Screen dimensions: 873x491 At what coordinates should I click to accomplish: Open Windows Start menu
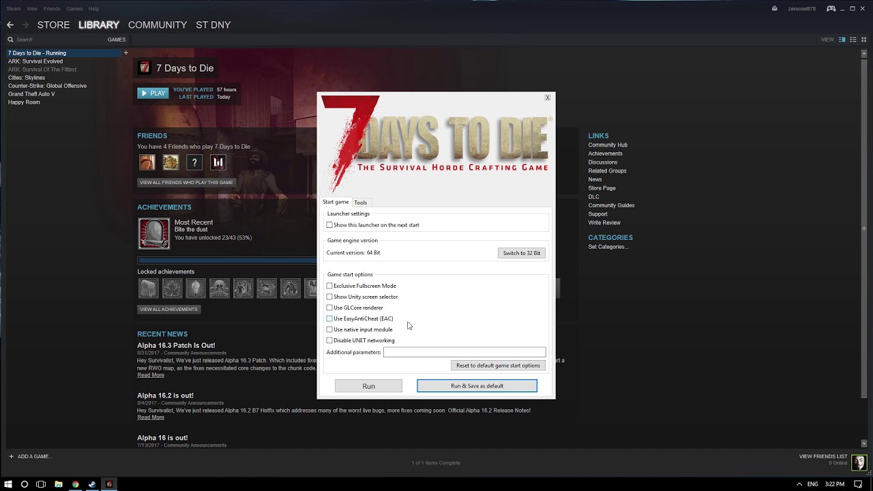(x=8, y=484)
